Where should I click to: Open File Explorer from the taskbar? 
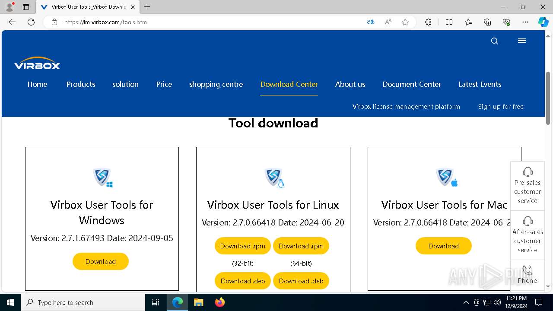(198, 302)
